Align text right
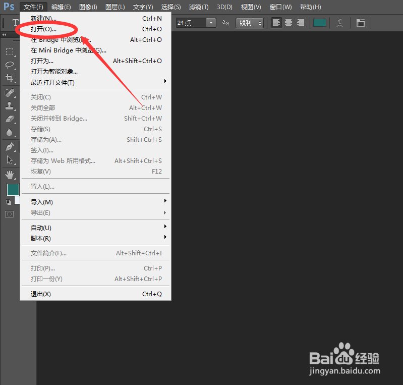 301,23
